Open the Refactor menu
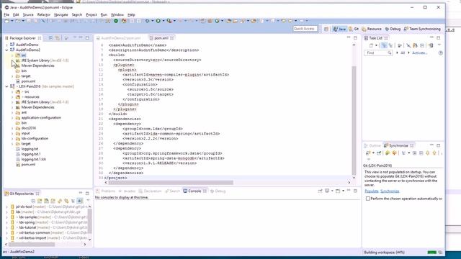The height and width of the screenshot is (259, 461). pos(44,14)
